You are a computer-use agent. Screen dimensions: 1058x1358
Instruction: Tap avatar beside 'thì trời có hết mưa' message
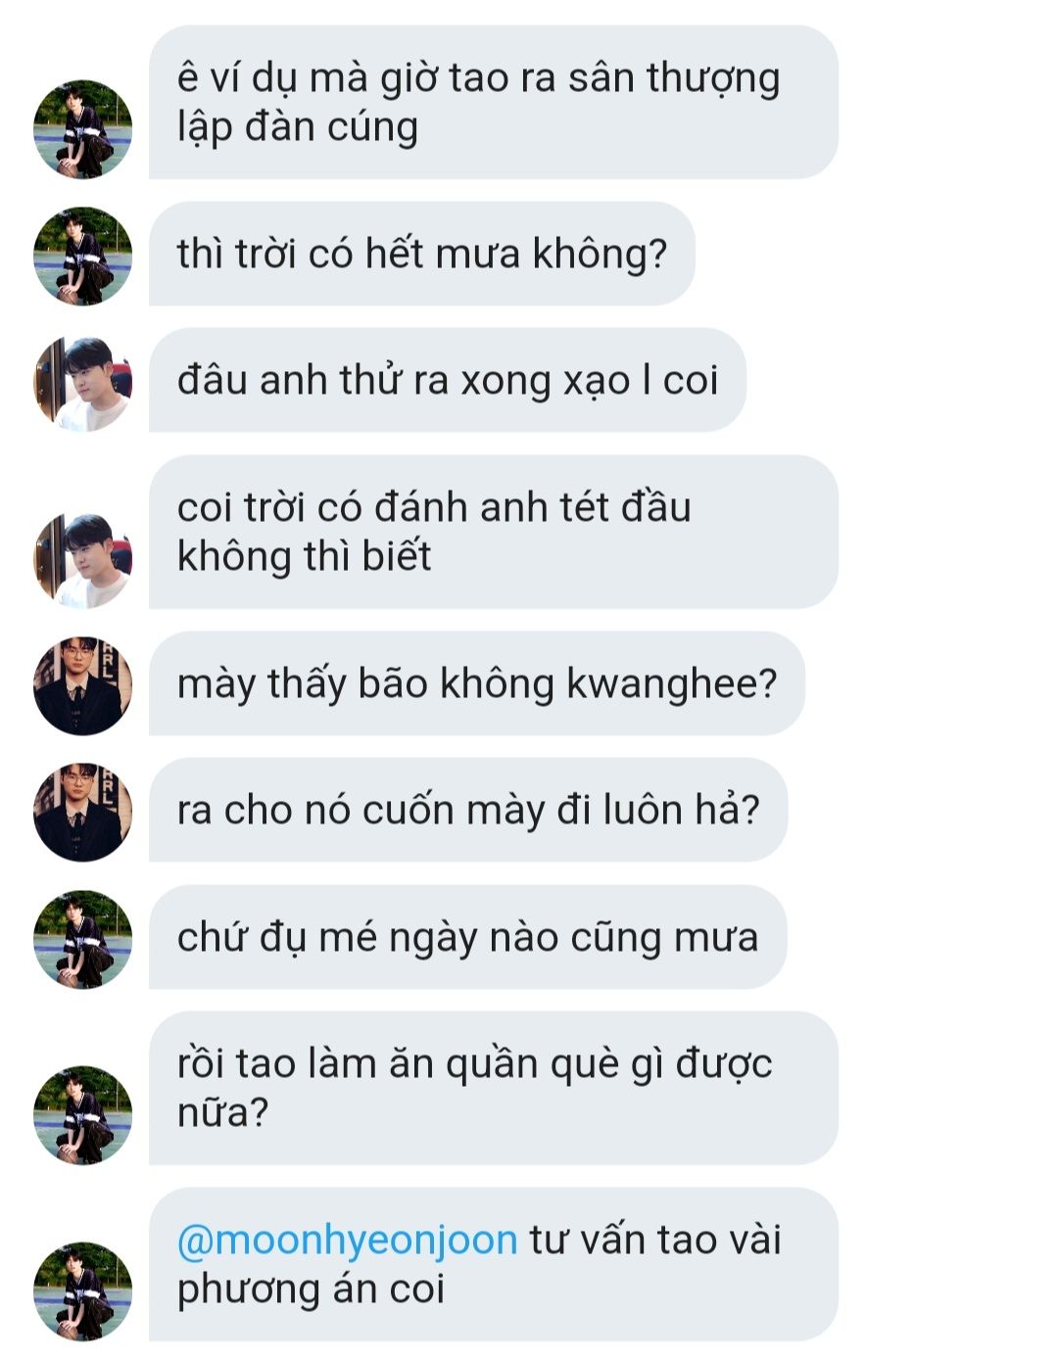[83, 256]
